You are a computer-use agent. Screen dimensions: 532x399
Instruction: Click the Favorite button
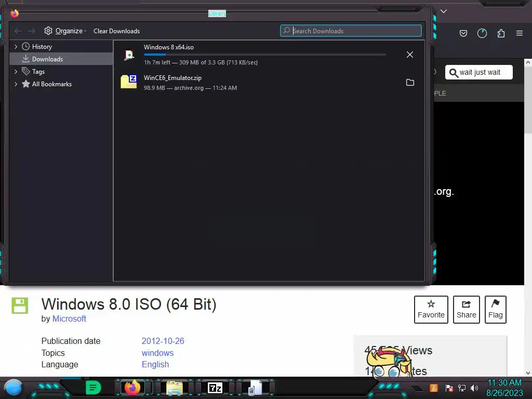pos(431,310)
